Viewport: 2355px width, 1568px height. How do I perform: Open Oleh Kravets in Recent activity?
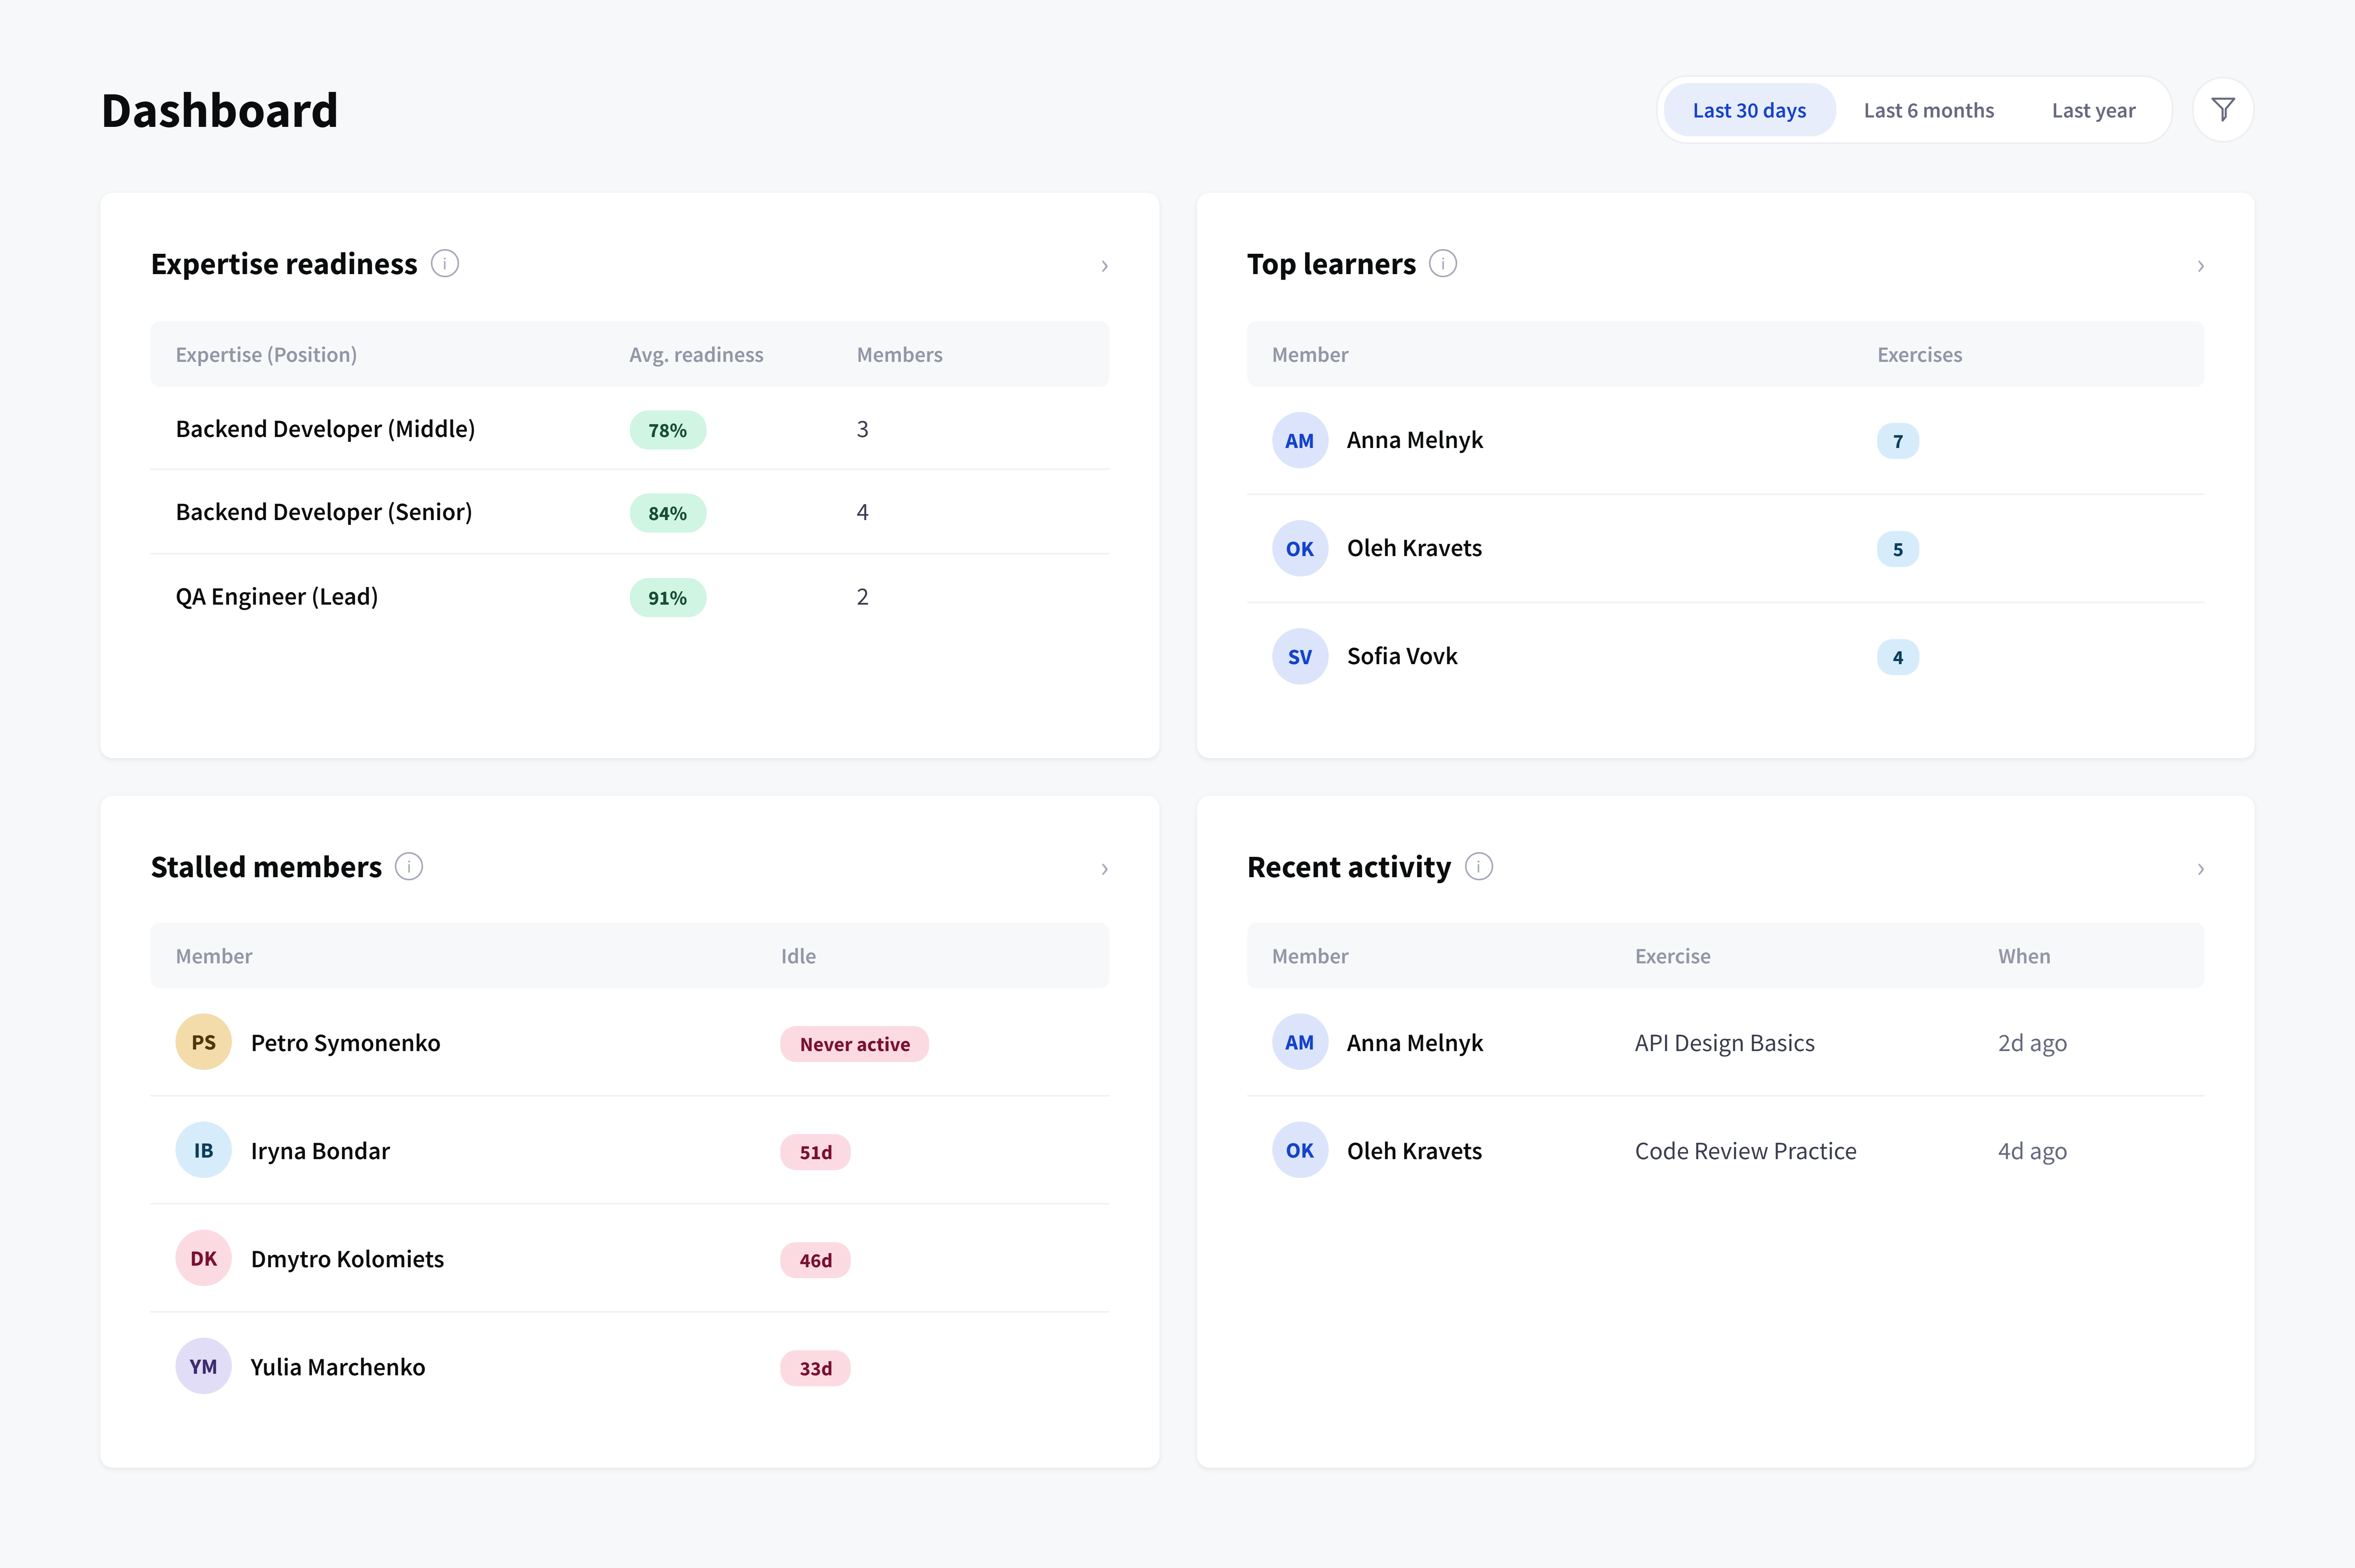(1414, 1151)
